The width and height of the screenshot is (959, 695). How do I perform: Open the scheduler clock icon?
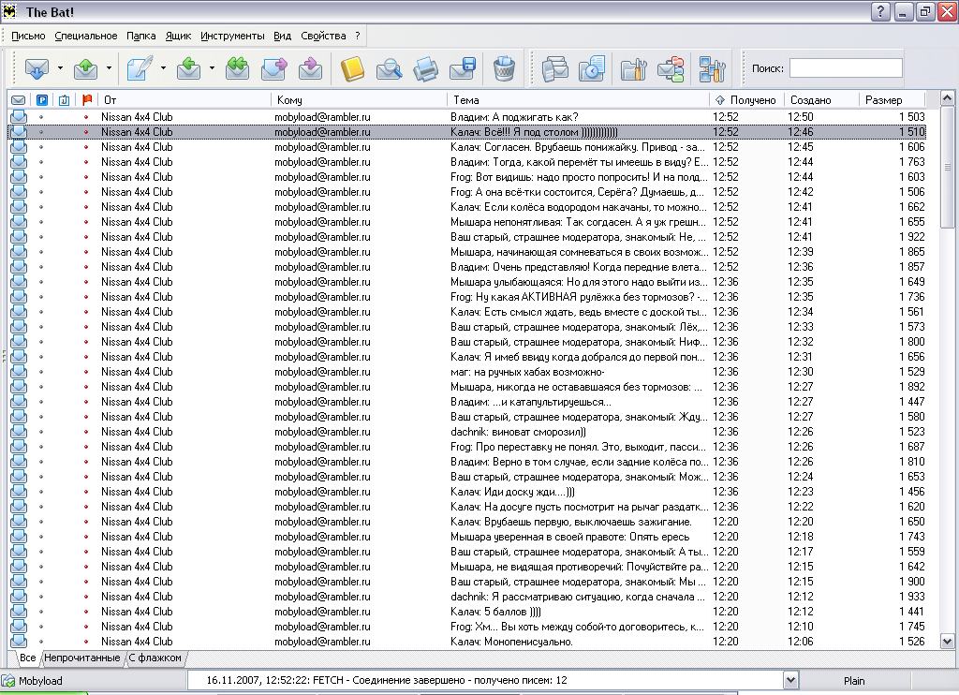click(592, 68)
